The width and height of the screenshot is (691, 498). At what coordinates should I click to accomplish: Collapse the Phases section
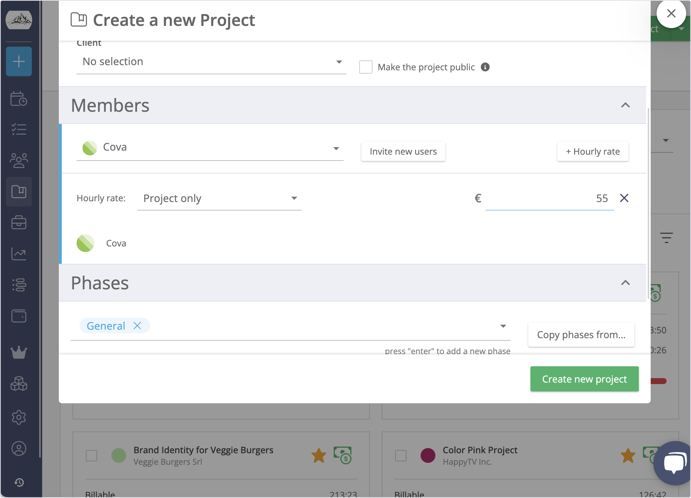625,283
